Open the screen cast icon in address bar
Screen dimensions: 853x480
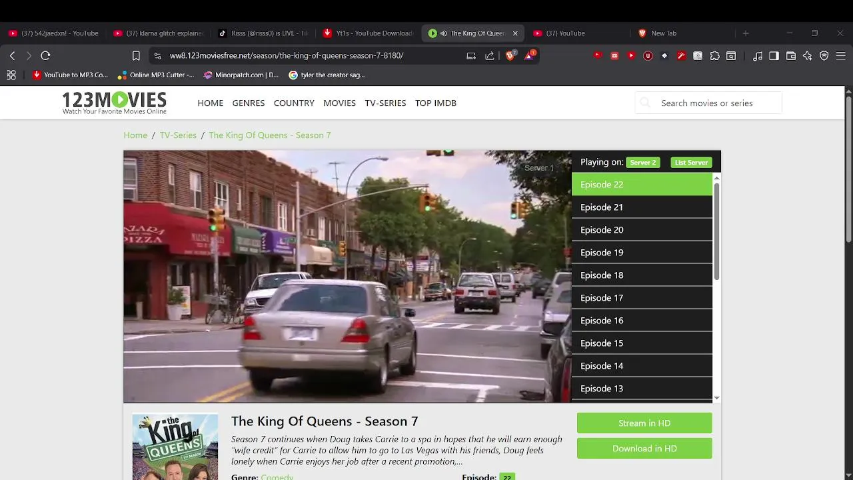[471, 56]
